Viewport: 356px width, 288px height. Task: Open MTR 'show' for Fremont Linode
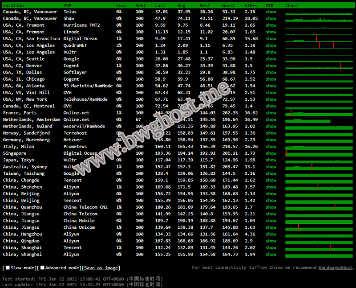271,32
